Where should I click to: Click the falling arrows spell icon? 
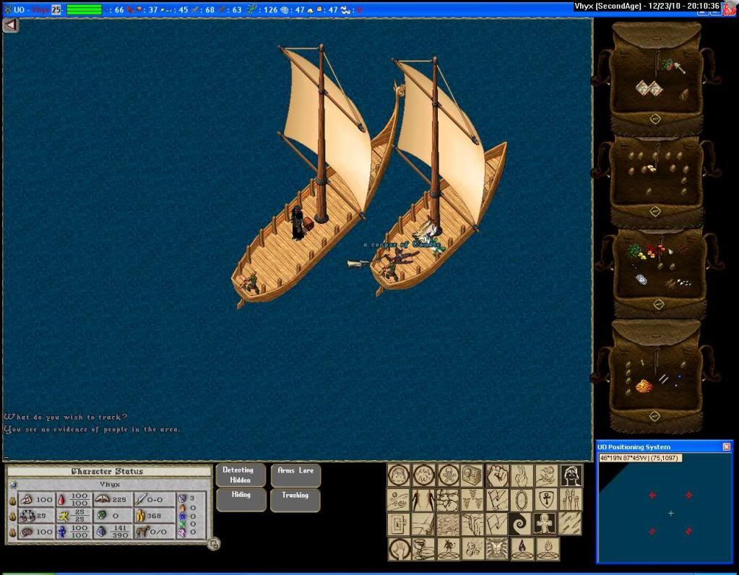[570, 524]
